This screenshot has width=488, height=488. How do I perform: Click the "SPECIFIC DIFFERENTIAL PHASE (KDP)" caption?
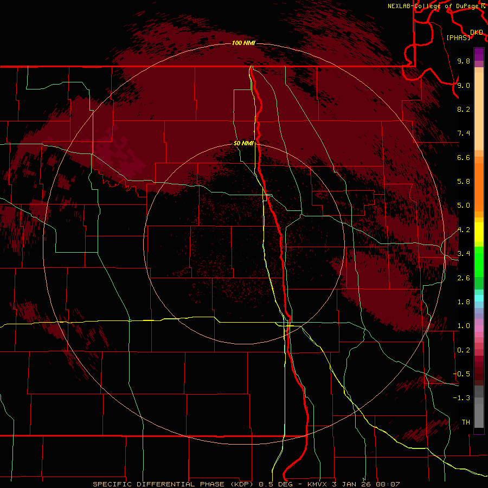(174, 484)
